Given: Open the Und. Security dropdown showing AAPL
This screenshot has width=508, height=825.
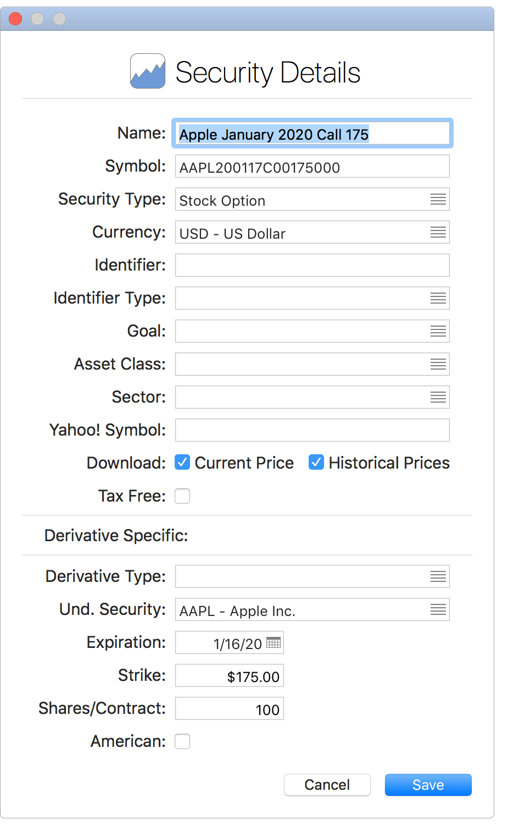Looking at the screenshot, I should pos(438,609).
